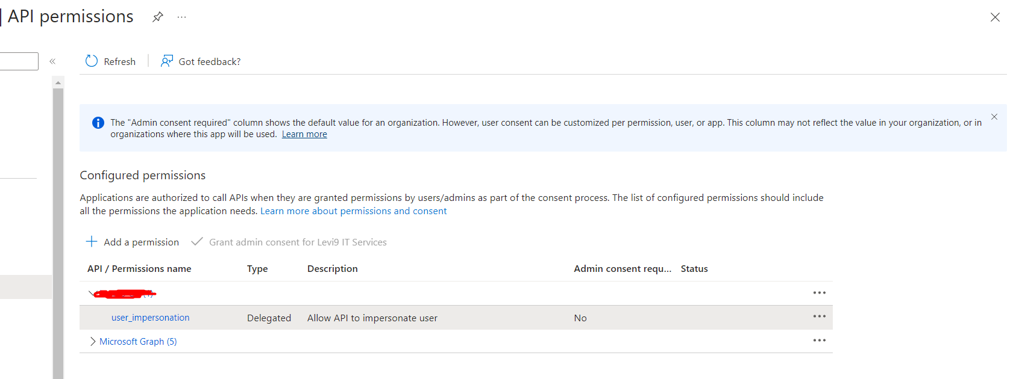
Task: Expand Microsoft Graph permissions list
Action: tap(93, 341)
